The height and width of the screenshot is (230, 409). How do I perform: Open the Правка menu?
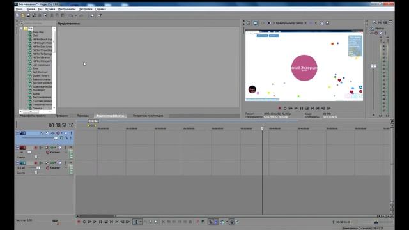click(x=30, y=9)
